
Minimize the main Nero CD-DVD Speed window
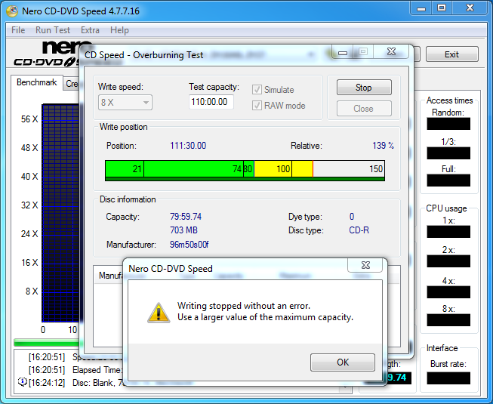click(421, 8)
